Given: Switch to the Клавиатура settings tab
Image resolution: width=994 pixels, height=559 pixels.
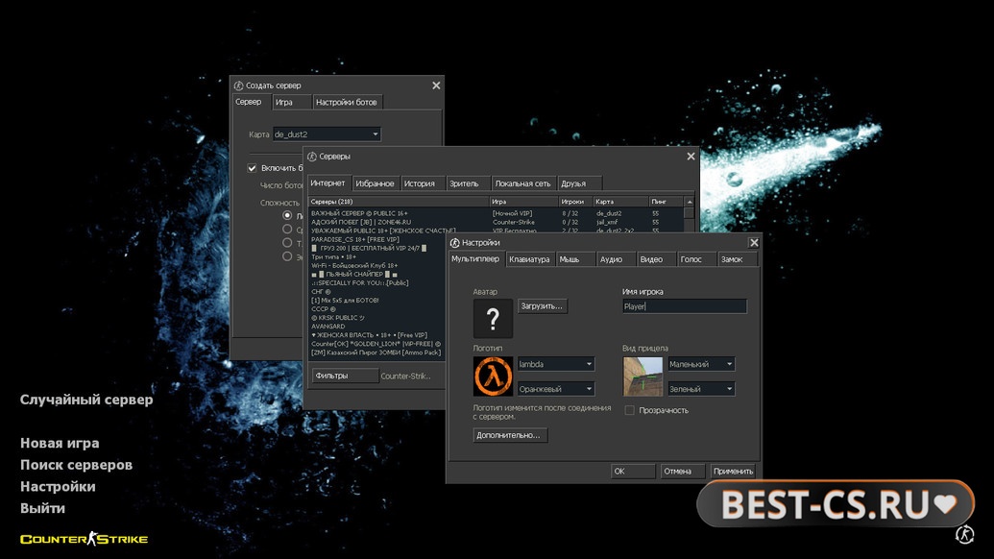Looking at the screenshot, I should [530, 259].
